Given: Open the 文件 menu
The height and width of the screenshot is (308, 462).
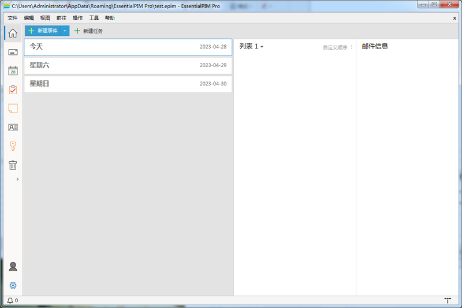Looking at the screenshot, I should pyautogui.click(x=13, y=18).
